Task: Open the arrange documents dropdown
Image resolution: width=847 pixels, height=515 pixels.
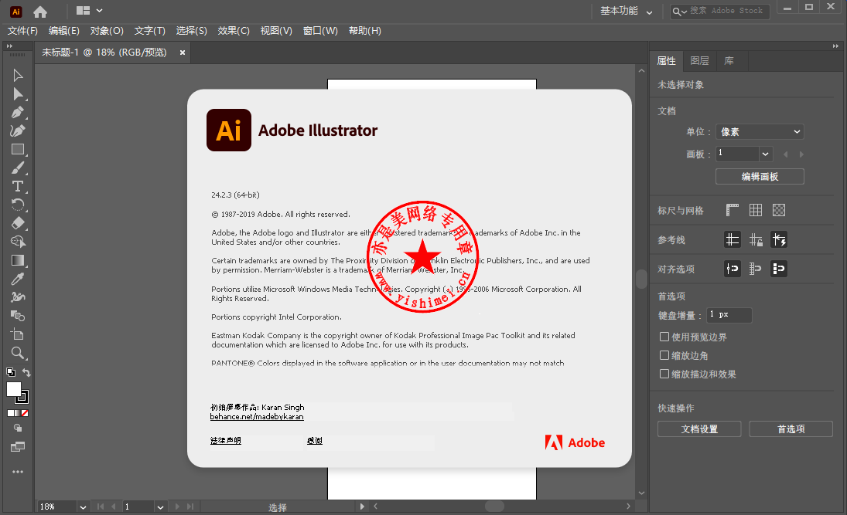Action: coord(90,10)
